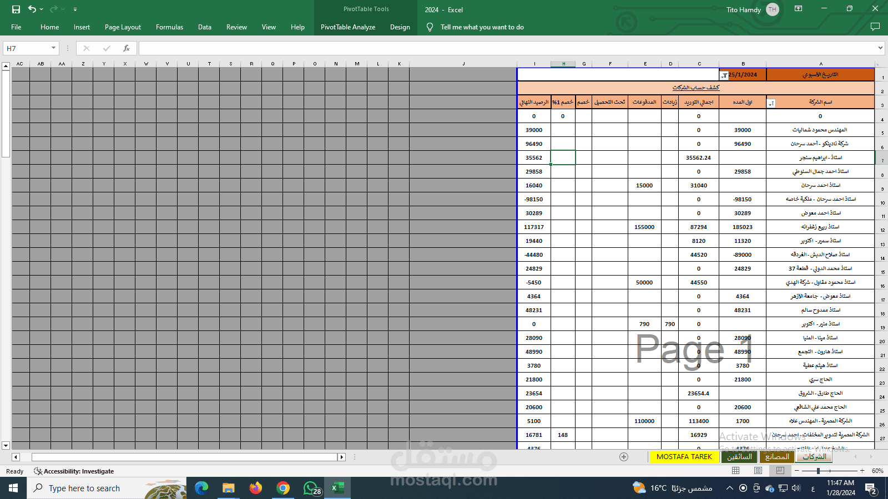
Task: Open the Insert ribbon tab
Action: click(x=82, y=27)
